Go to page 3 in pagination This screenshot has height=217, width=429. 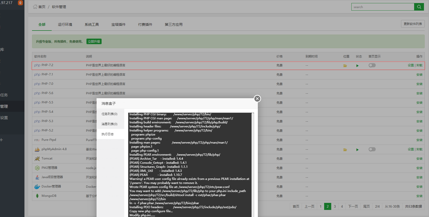pos(335,206)
